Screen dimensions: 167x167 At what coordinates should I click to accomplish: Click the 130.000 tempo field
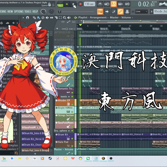[x=90, y=4]
